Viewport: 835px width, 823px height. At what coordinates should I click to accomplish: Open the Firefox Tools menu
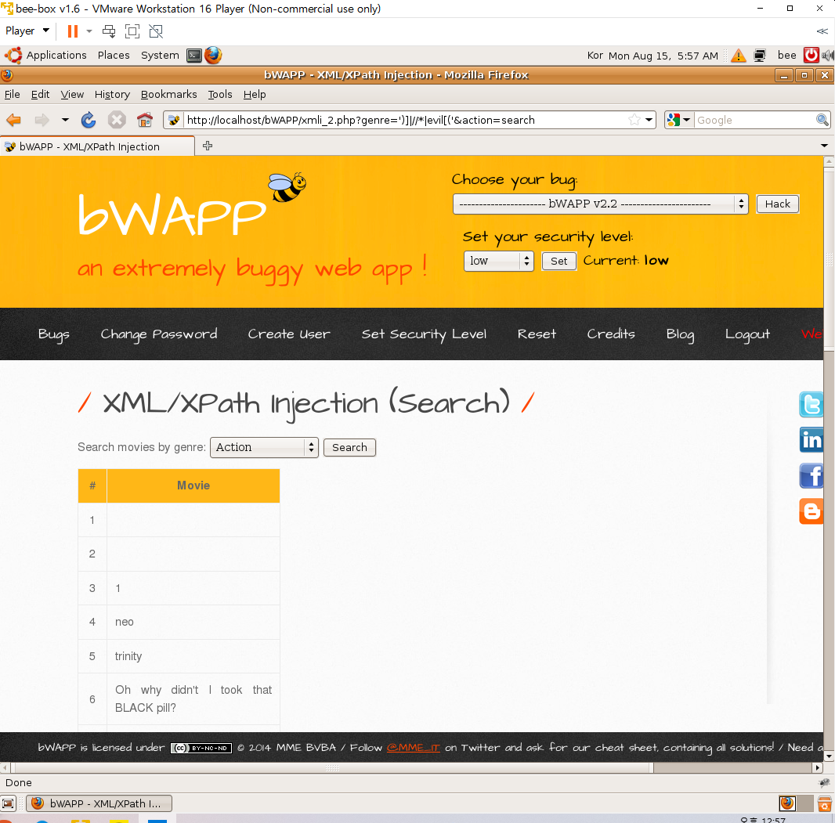point(220,94)
